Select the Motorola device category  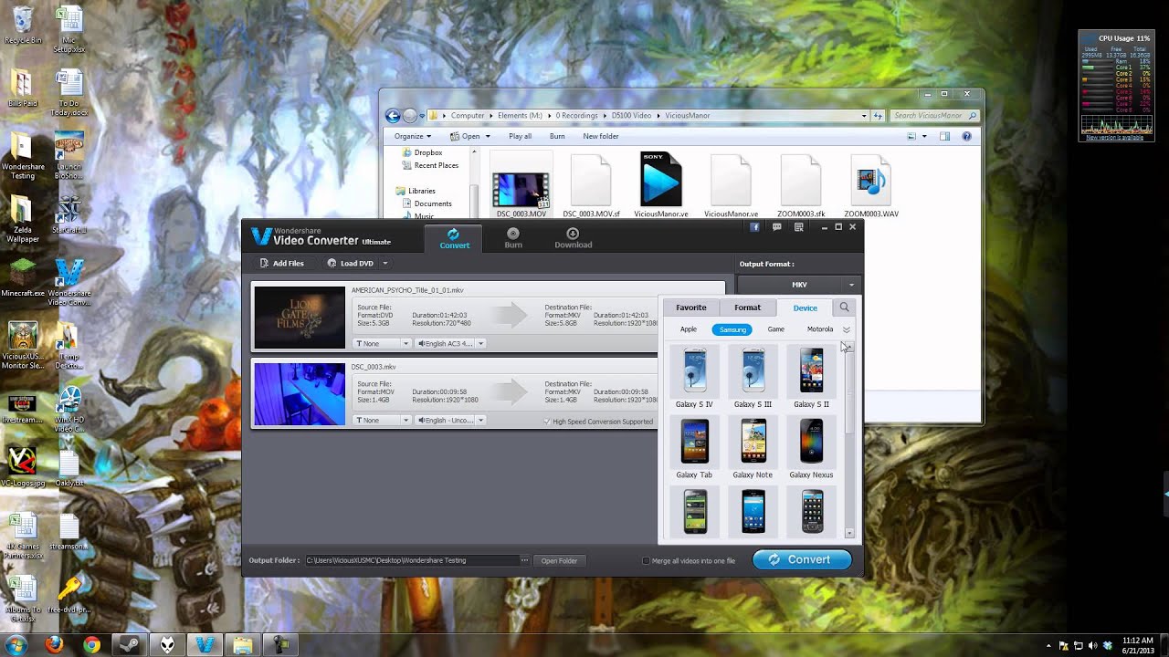click(x=819, y=329)
